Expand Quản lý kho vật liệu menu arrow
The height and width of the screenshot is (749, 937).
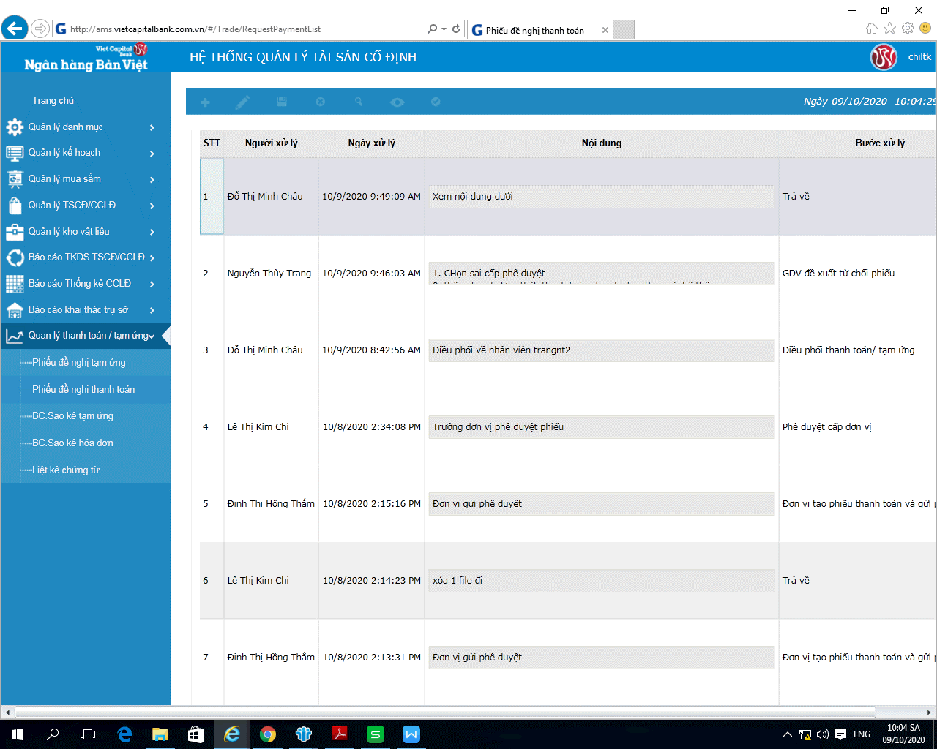(152, 232)
